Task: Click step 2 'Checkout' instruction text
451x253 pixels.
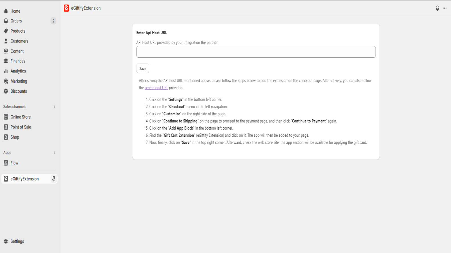Action: pyautogui.click(x=177, y=107)
